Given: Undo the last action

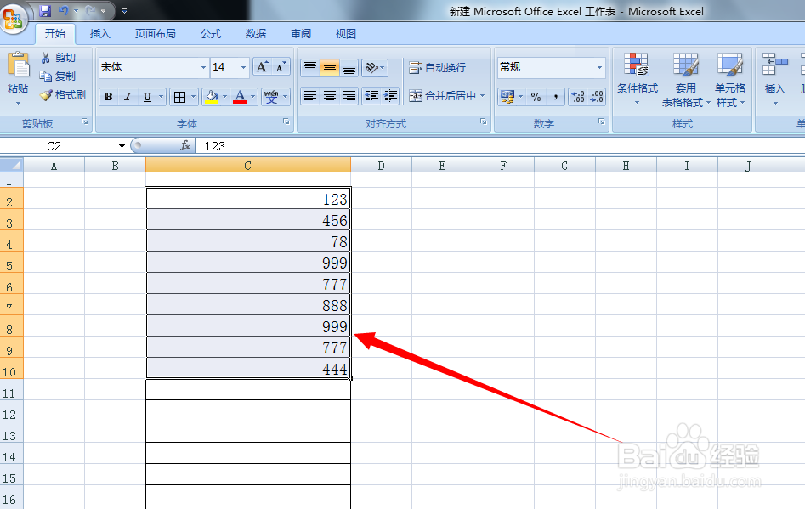Looking at the screenshot, I should click(x=64, y=10).
